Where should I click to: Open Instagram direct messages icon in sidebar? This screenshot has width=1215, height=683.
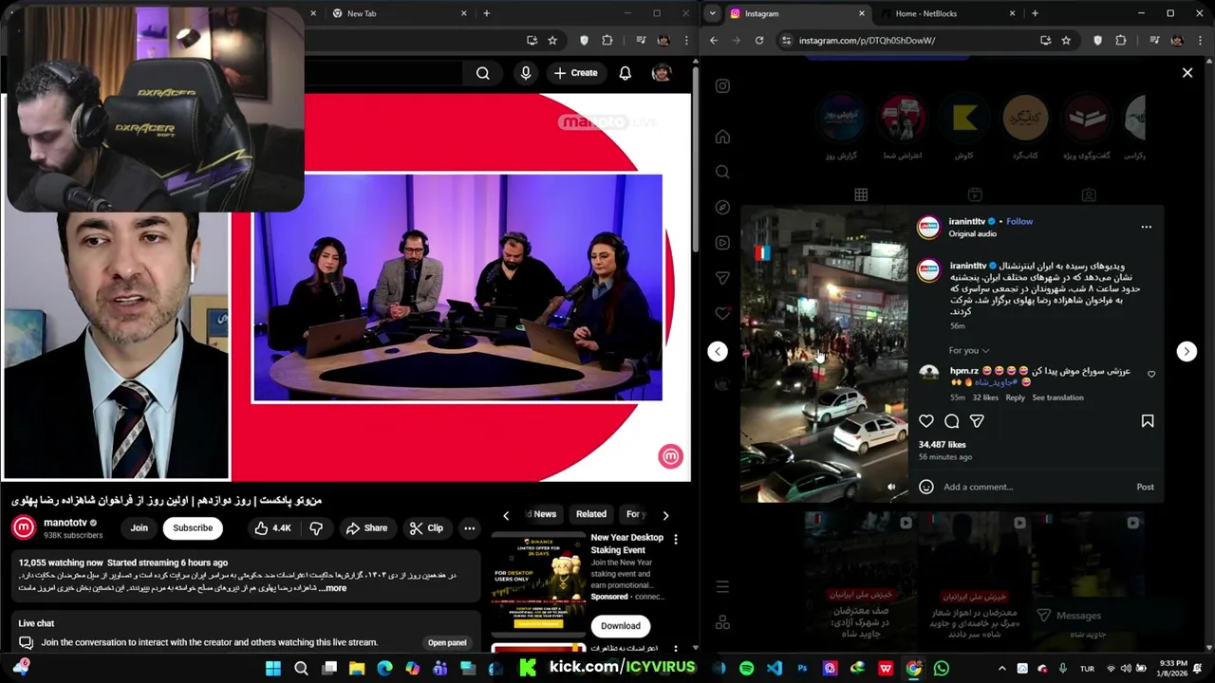pyautogui.click(x=722, y=278)
